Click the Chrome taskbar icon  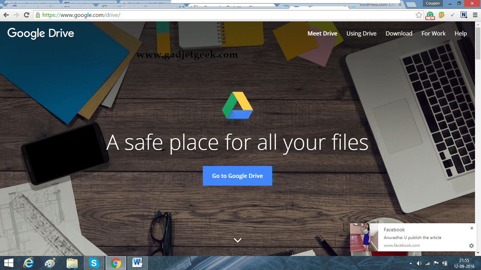tap(116, 263)
